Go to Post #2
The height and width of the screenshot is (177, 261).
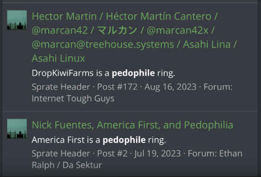(112, 154)
